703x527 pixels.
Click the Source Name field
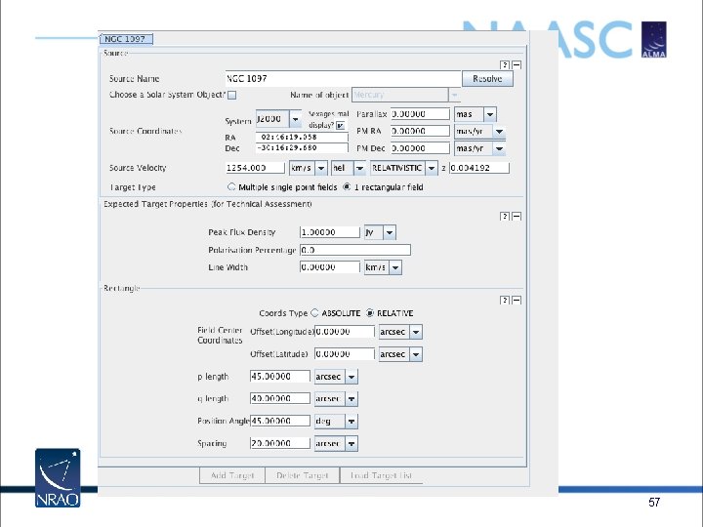343,79
